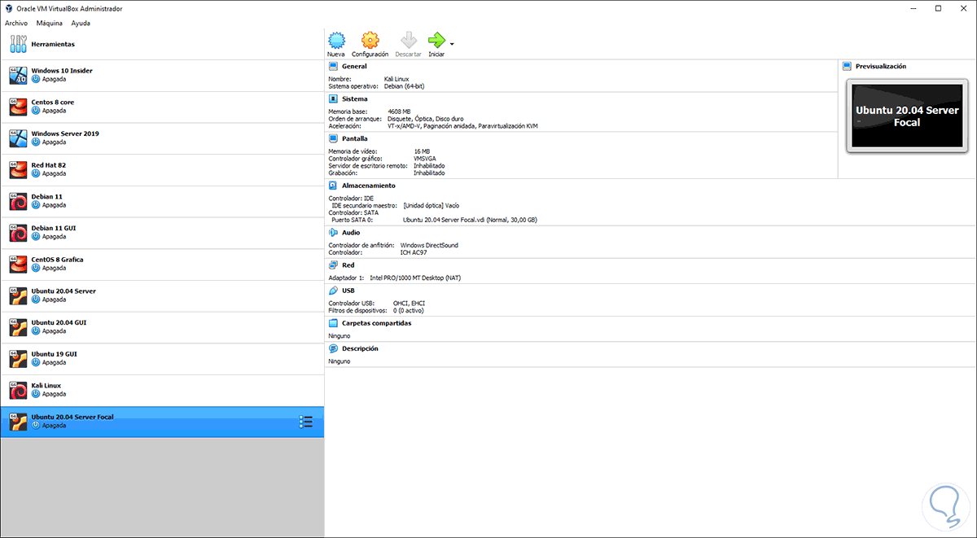977x538 pixels.
Task: Select the Debian 11 VM icon
Action: click(18, 201)
